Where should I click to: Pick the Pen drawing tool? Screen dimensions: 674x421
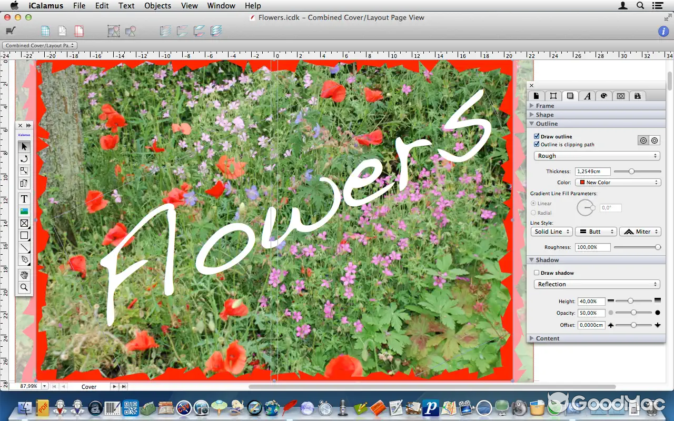point(24,260)
